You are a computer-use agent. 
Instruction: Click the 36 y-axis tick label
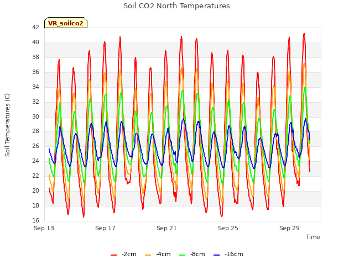click(x=35, y=72)
